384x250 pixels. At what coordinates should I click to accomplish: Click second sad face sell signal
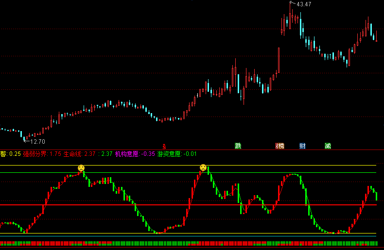point(203,167)
